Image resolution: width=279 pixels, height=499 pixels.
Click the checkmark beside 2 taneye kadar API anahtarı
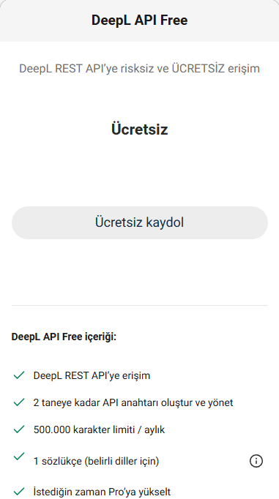click(19, 402)
